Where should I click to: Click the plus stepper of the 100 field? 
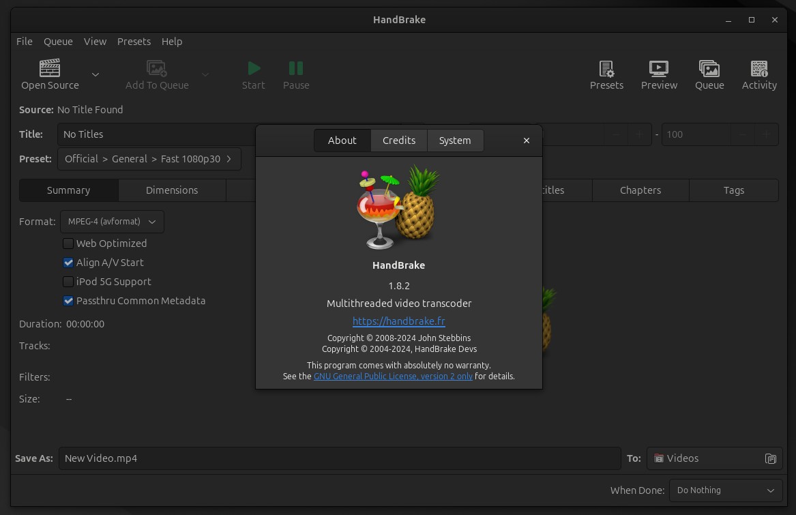766,134
